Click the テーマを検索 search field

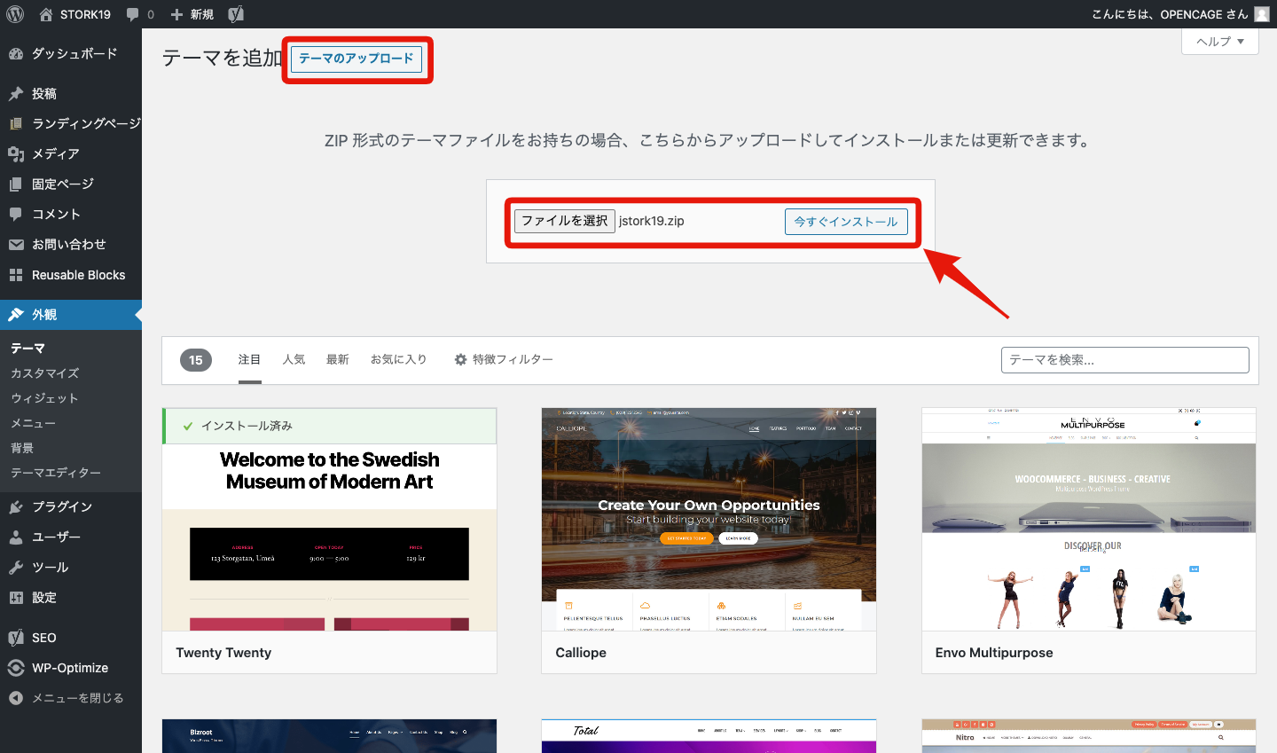(1124, 359)
